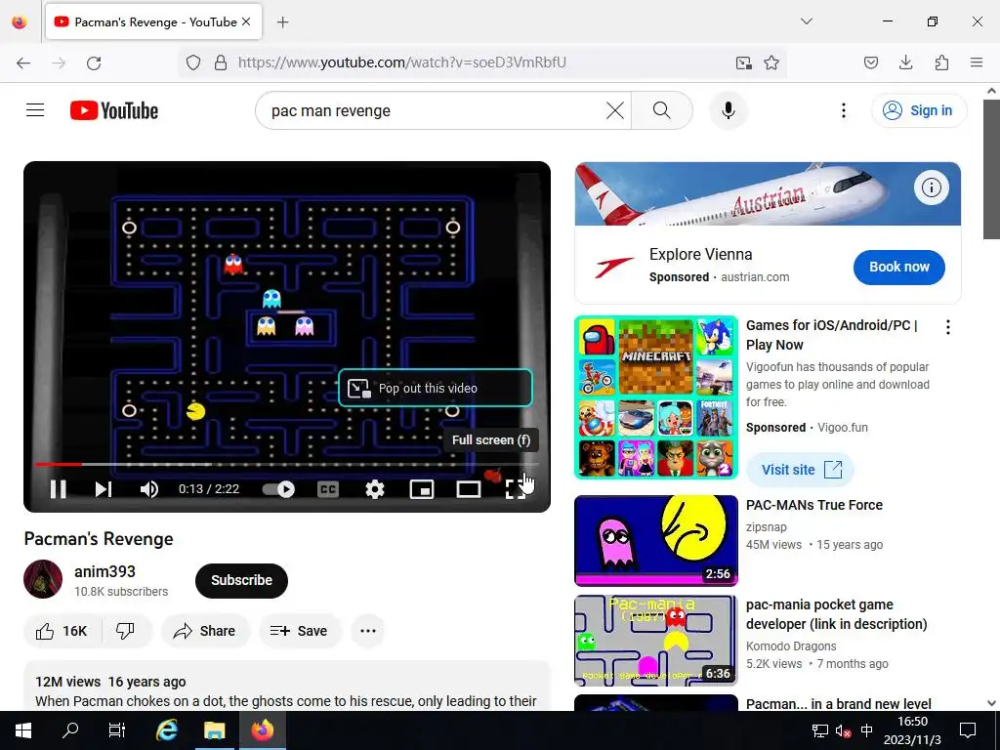Switch to theater mode
The width and height of the screenshot is (1000, 750).
469,489
